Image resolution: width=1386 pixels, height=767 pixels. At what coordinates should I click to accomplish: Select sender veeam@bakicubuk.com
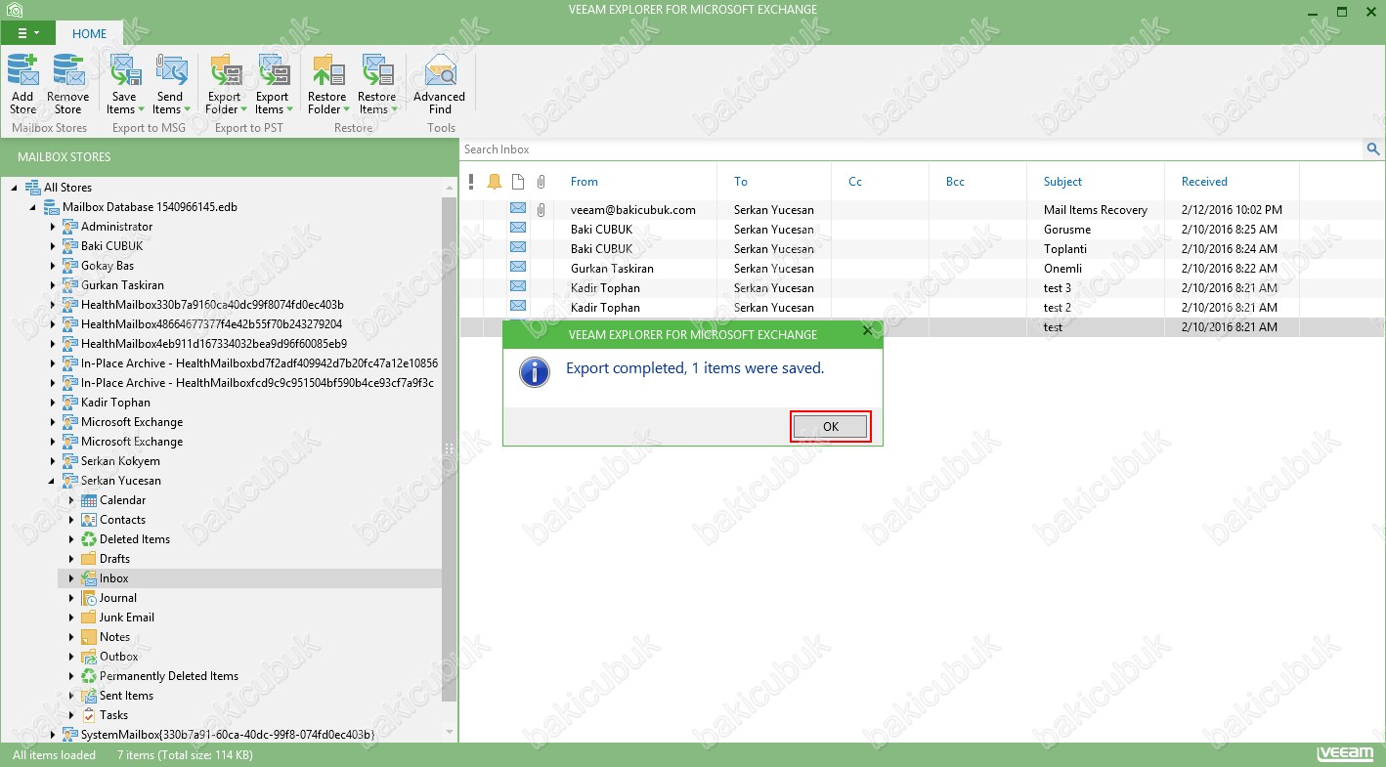pyautogui.click(x=633, y=209)
